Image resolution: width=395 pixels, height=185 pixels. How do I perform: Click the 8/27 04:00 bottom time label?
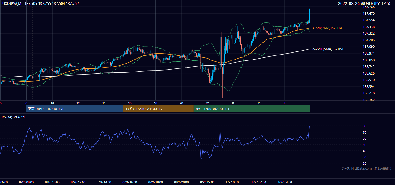tap(285, 182)
